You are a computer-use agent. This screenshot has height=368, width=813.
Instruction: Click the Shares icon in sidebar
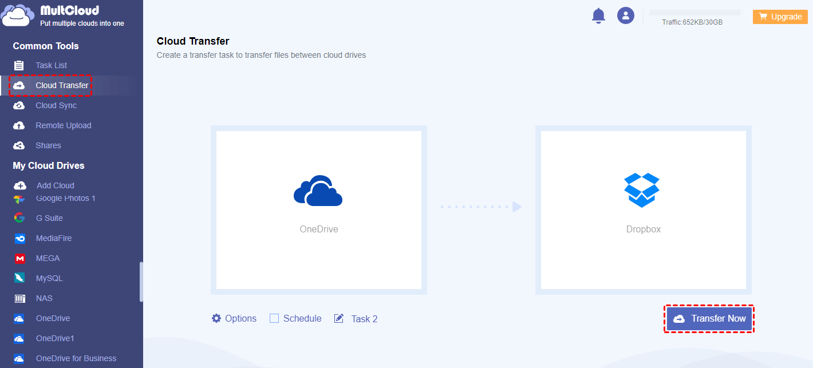19,145
